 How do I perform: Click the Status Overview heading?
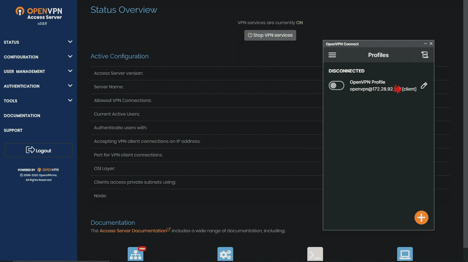(x=124, y=10)
